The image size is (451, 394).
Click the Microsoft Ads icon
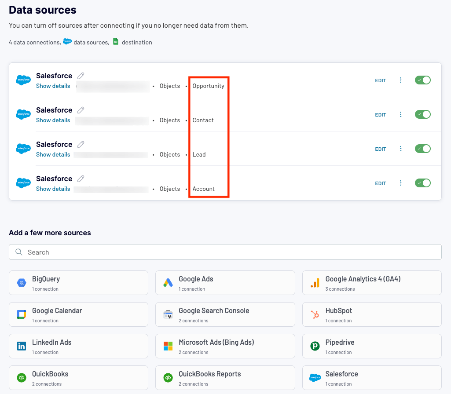point(168,346)
